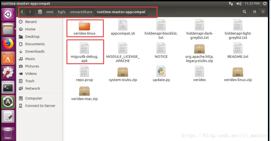This screenshot has height=141, width=271.
Task: Open Desktop in the sidebar
Action: 32,37
